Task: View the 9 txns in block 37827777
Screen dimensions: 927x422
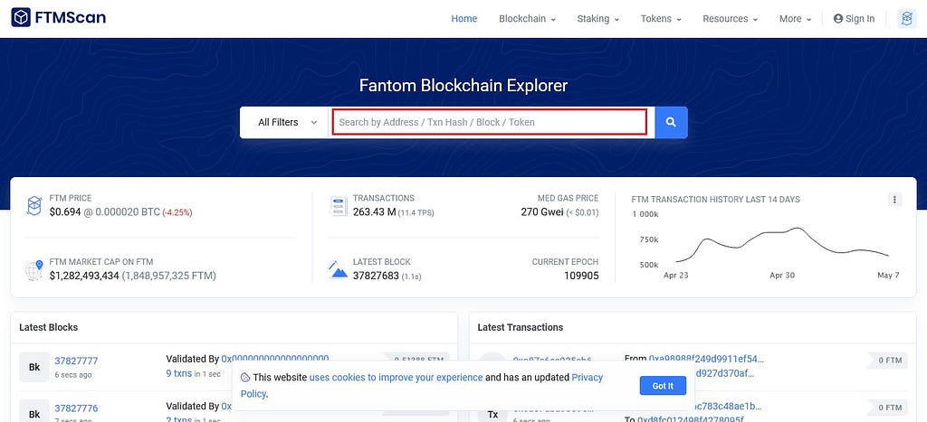Action: [178, 373]
